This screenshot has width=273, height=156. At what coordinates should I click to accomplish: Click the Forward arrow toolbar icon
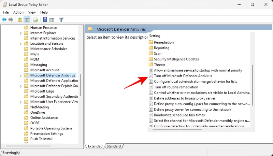[x=11, y=20]
